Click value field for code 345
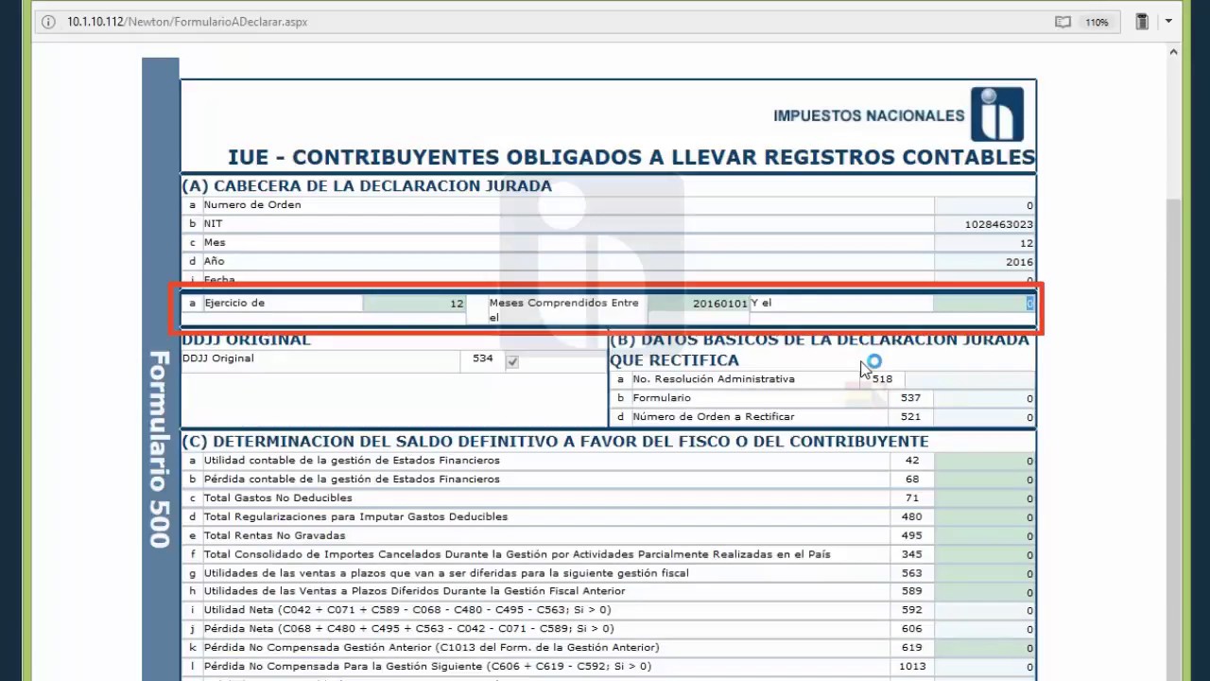This screenshot has width=1210, height=681. (x=984, y=554)
